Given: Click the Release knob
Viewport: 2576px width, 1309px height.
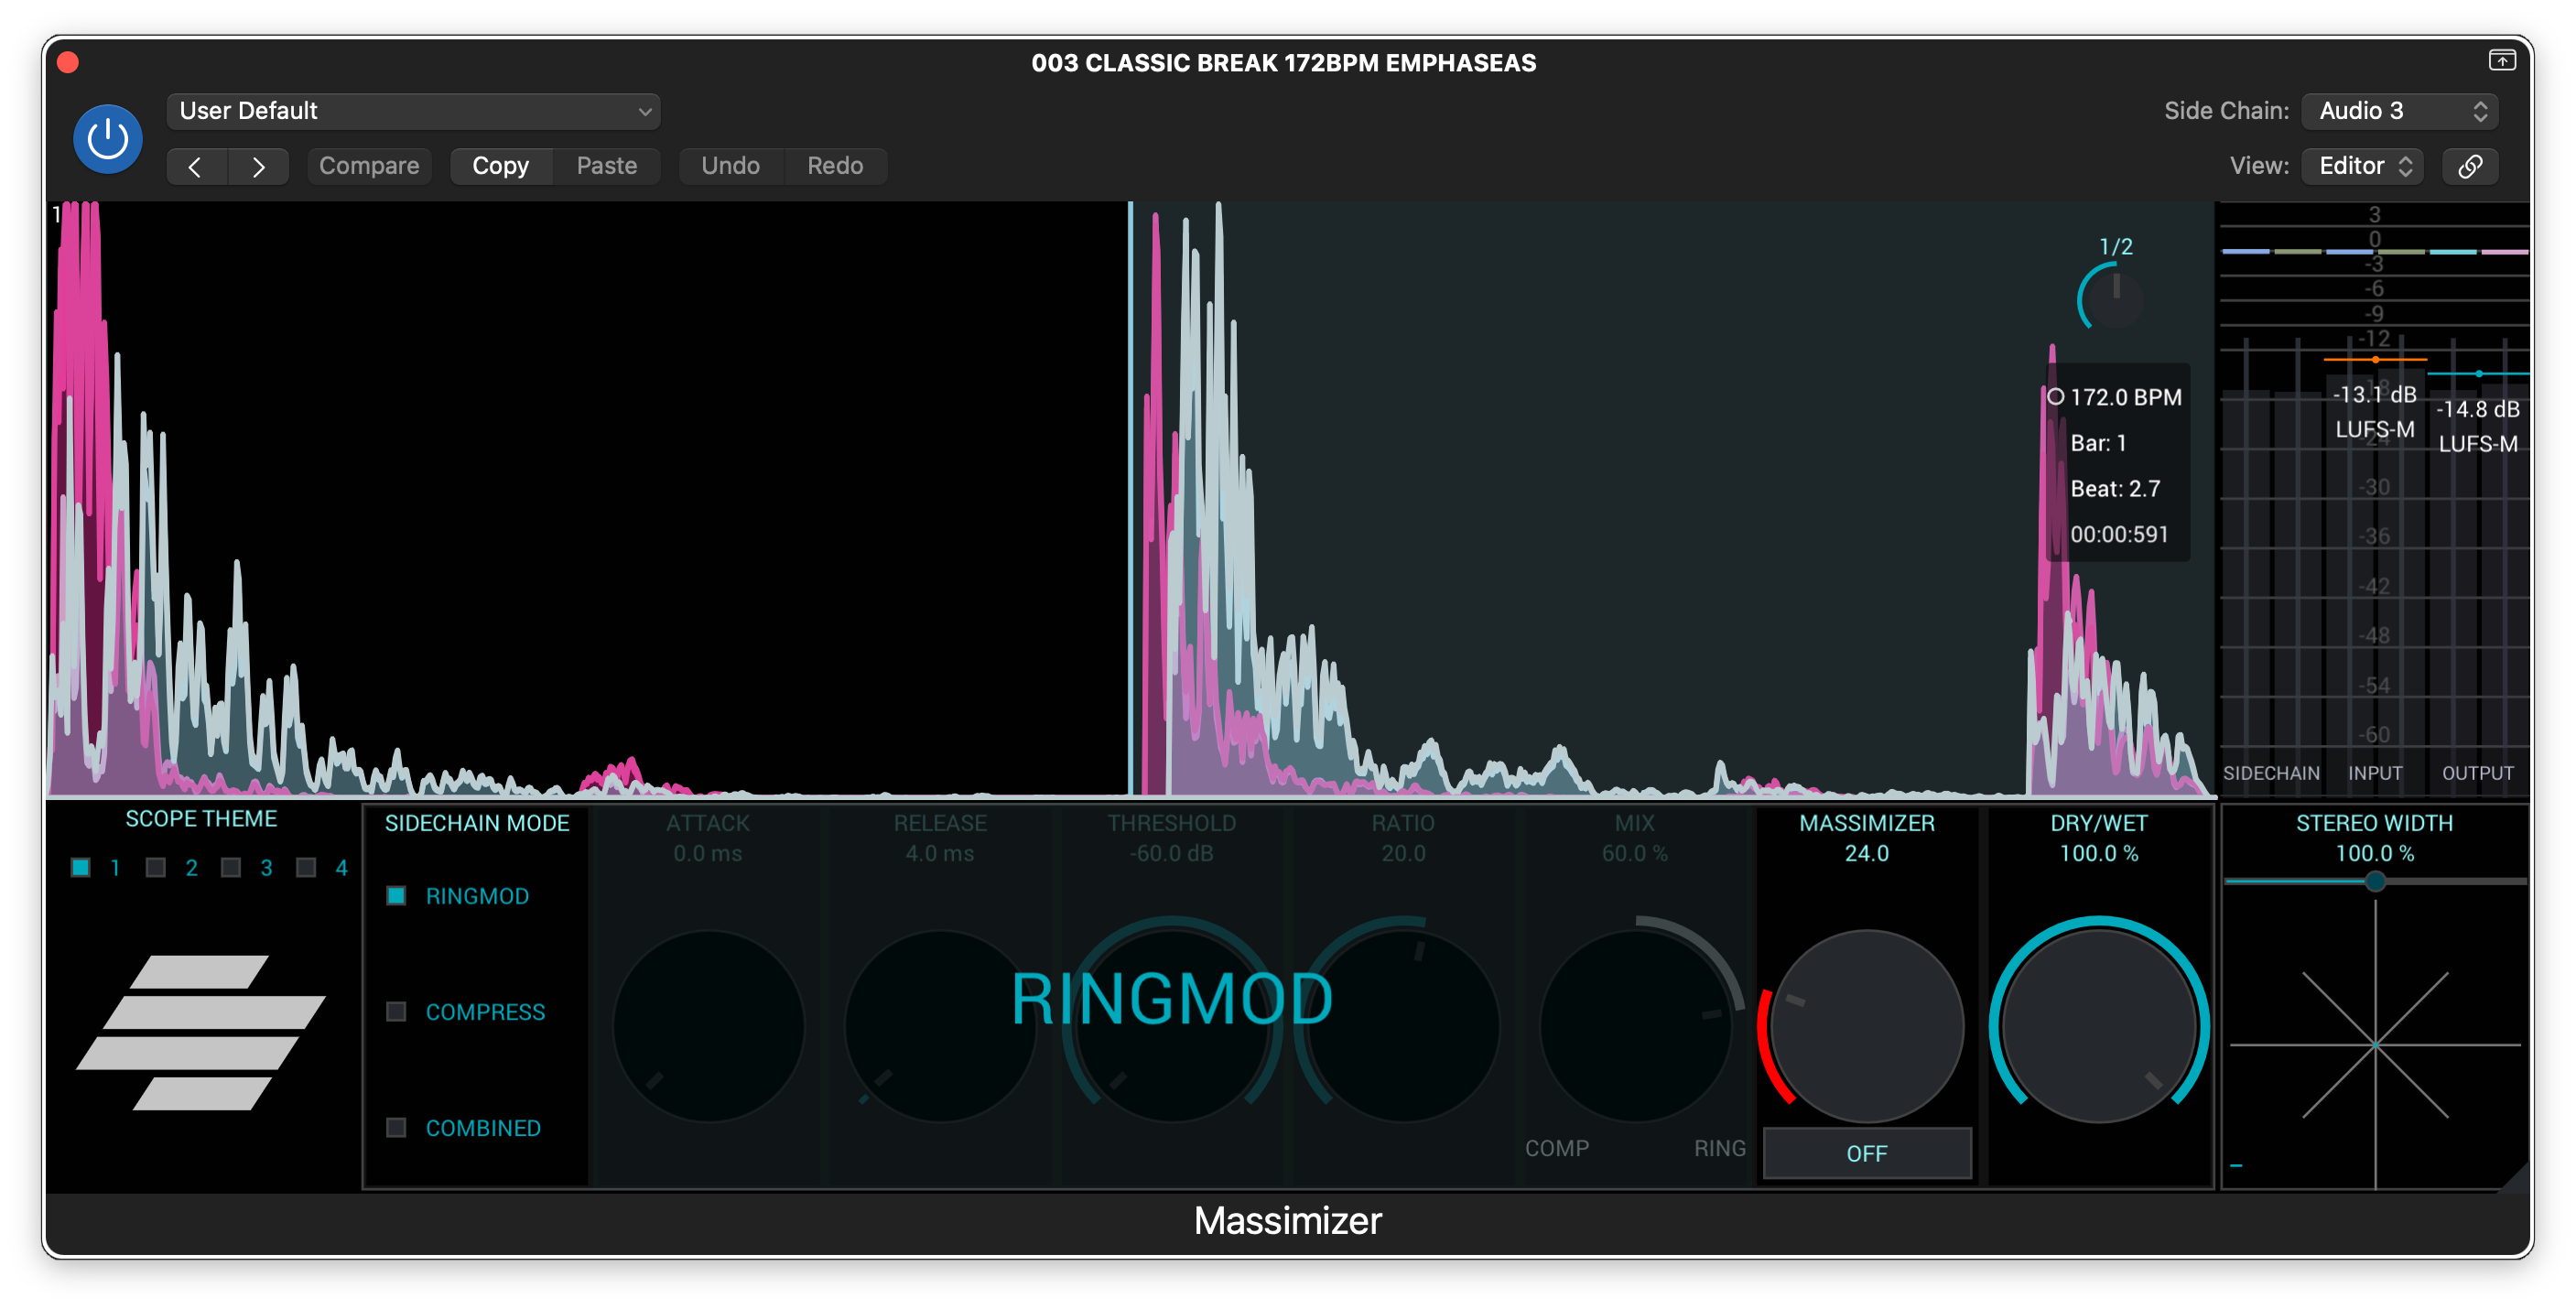Looking at the screenshot, I should click(x=940, y=1027).
